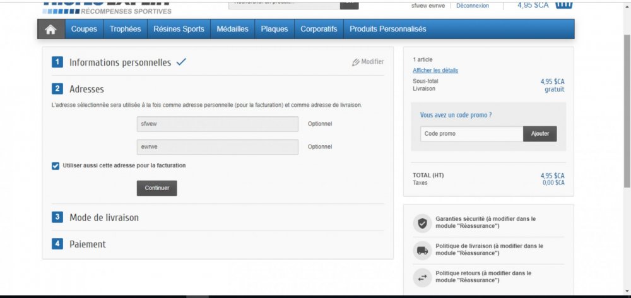
Task: Open the Coupes menu
Action: pyautogui.click(x=84, y=29)
